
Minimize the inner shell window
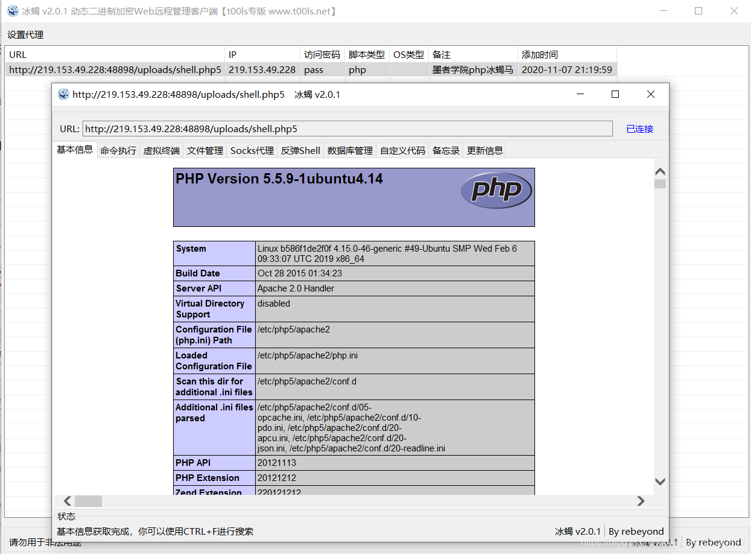[x=580, y=94]
